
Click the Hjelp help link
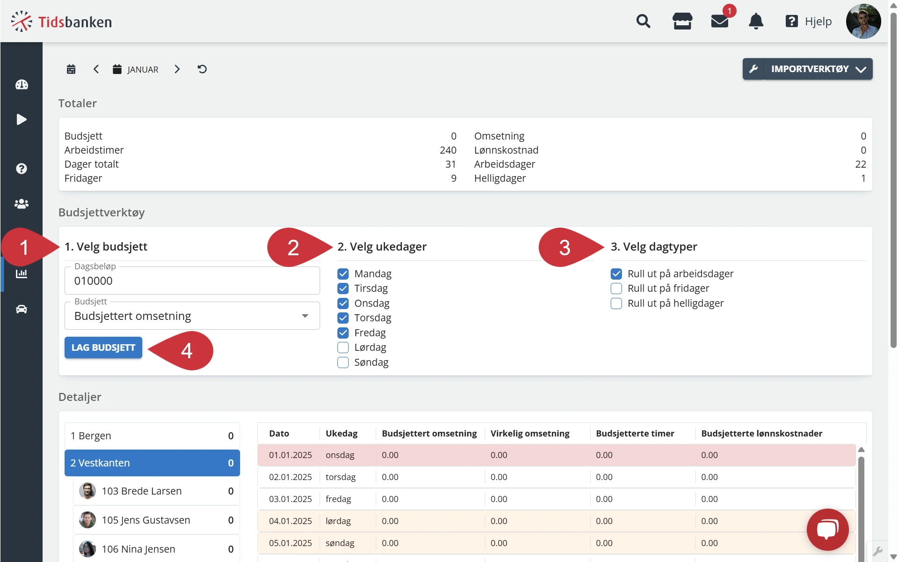(818, 21)
